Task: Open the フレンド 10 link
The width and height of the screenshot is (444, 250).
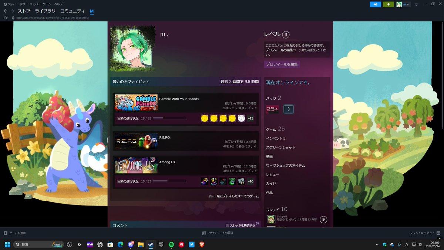Action: coord(277,209)
